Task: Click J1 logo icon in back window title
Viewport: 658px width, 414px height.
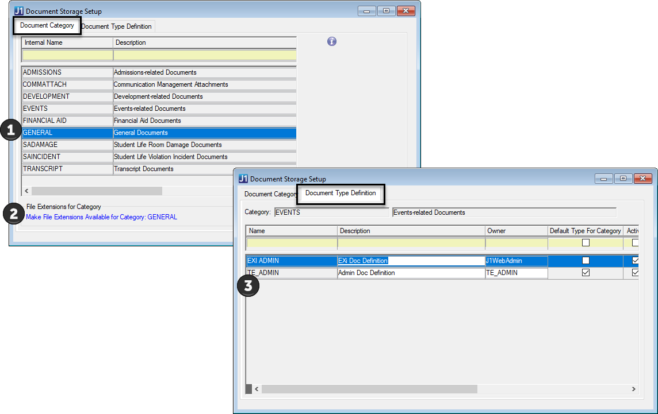Action: tap(19, 11)
